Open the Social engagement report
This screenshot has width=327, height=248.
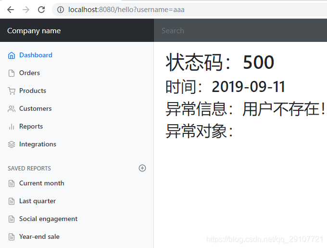48,219
